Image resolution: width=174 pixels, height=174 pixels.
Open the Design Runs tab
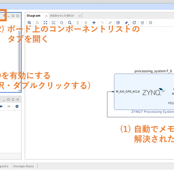coord(24,166)
